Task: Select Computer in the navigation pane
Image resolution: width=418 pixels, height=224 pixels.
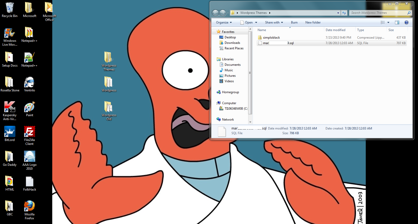Action: [x=229, y=103]
